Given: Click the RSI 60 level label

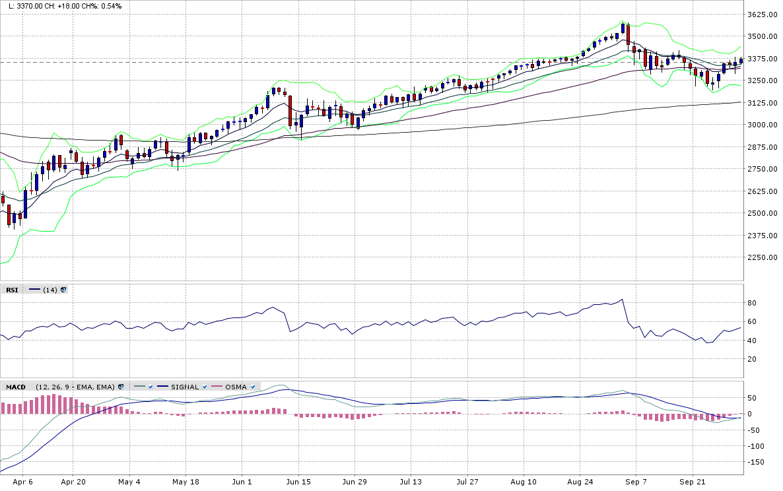Looking at the screenshot, I should click(751, 322).
